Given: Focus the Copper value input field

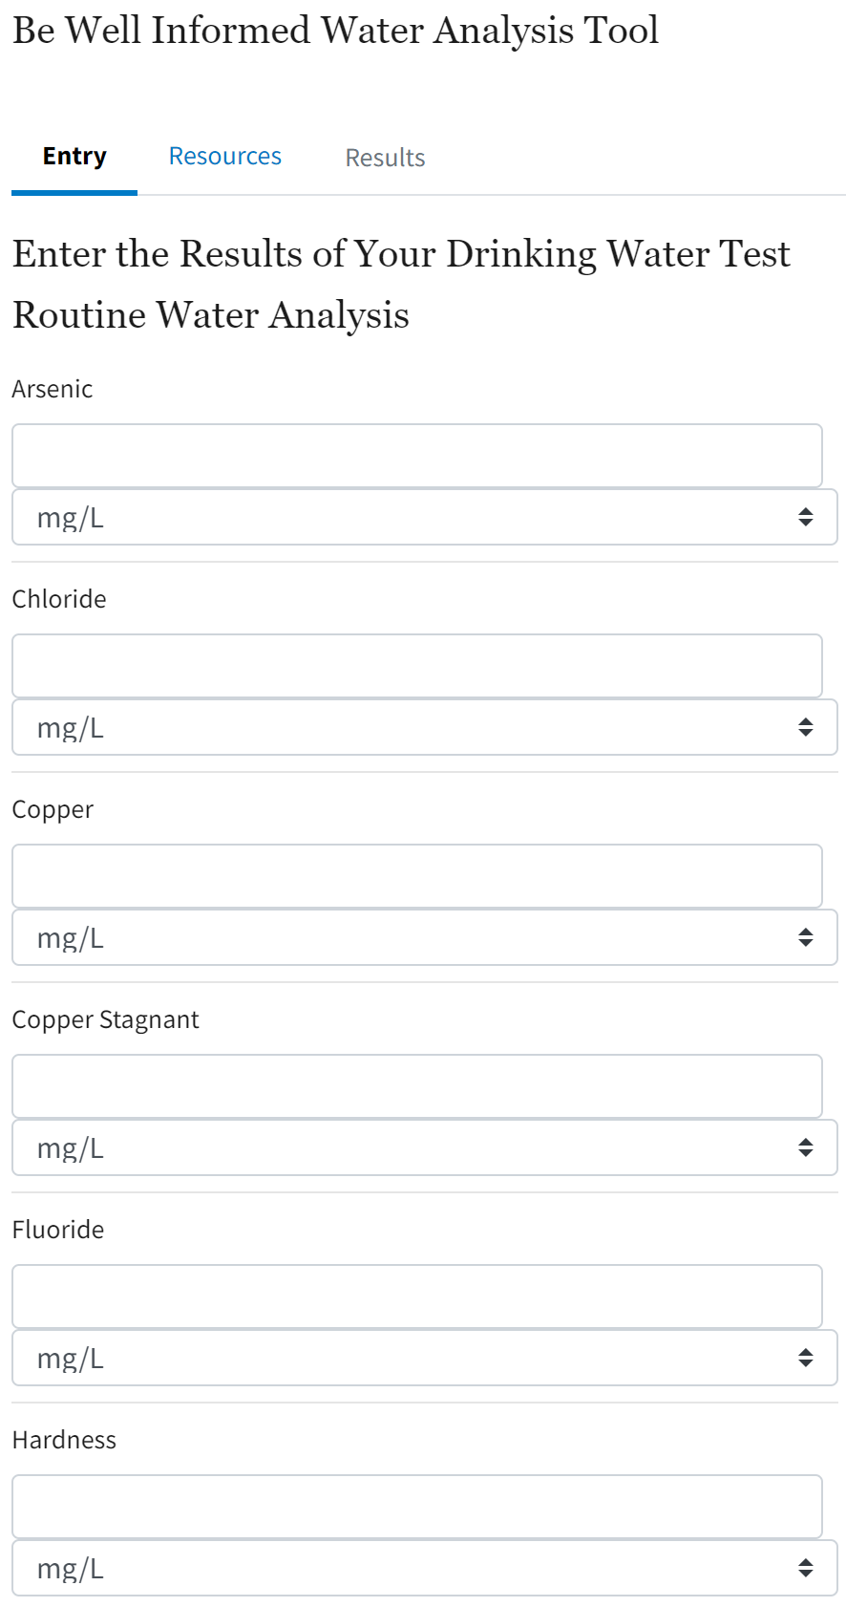Looking at the screenshot, I should [x=417, y=876].
